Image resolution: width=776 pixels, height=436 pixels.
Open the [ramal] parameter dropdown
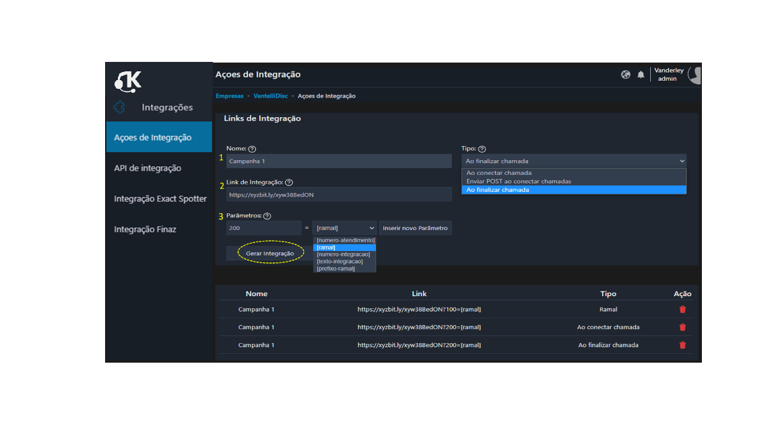tap(344, 228)
